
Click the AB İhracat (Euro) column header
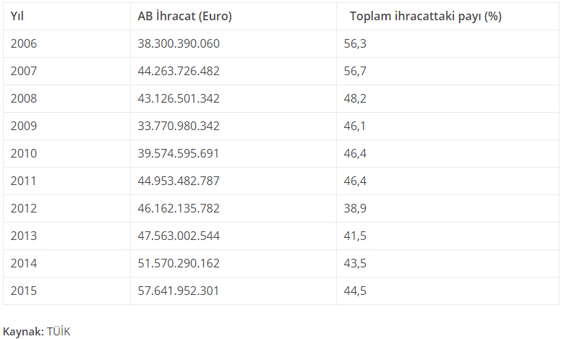184,17
